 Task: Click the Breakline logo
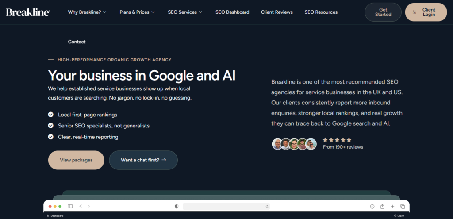28,12
